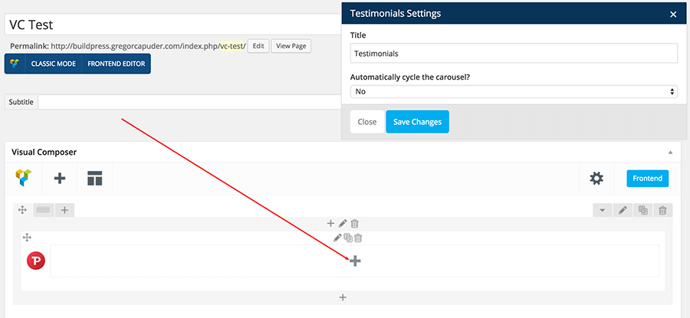Edit the Testimonials element with its pencil icon

pyautogui.click(x=337, y=238)
